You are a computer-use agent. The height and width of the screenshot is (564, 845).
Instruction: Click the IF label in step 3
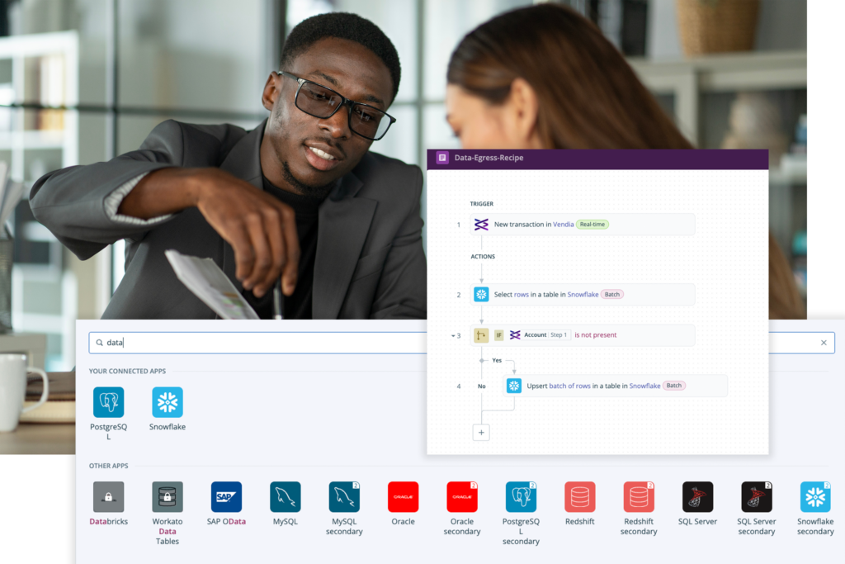[499, 335]
